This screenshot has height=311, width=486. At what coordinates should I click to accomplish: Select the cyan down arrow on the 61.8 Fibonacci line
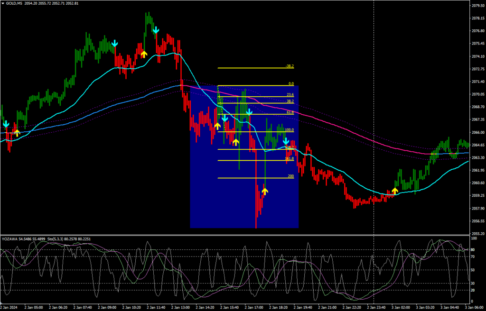point(249,112)
